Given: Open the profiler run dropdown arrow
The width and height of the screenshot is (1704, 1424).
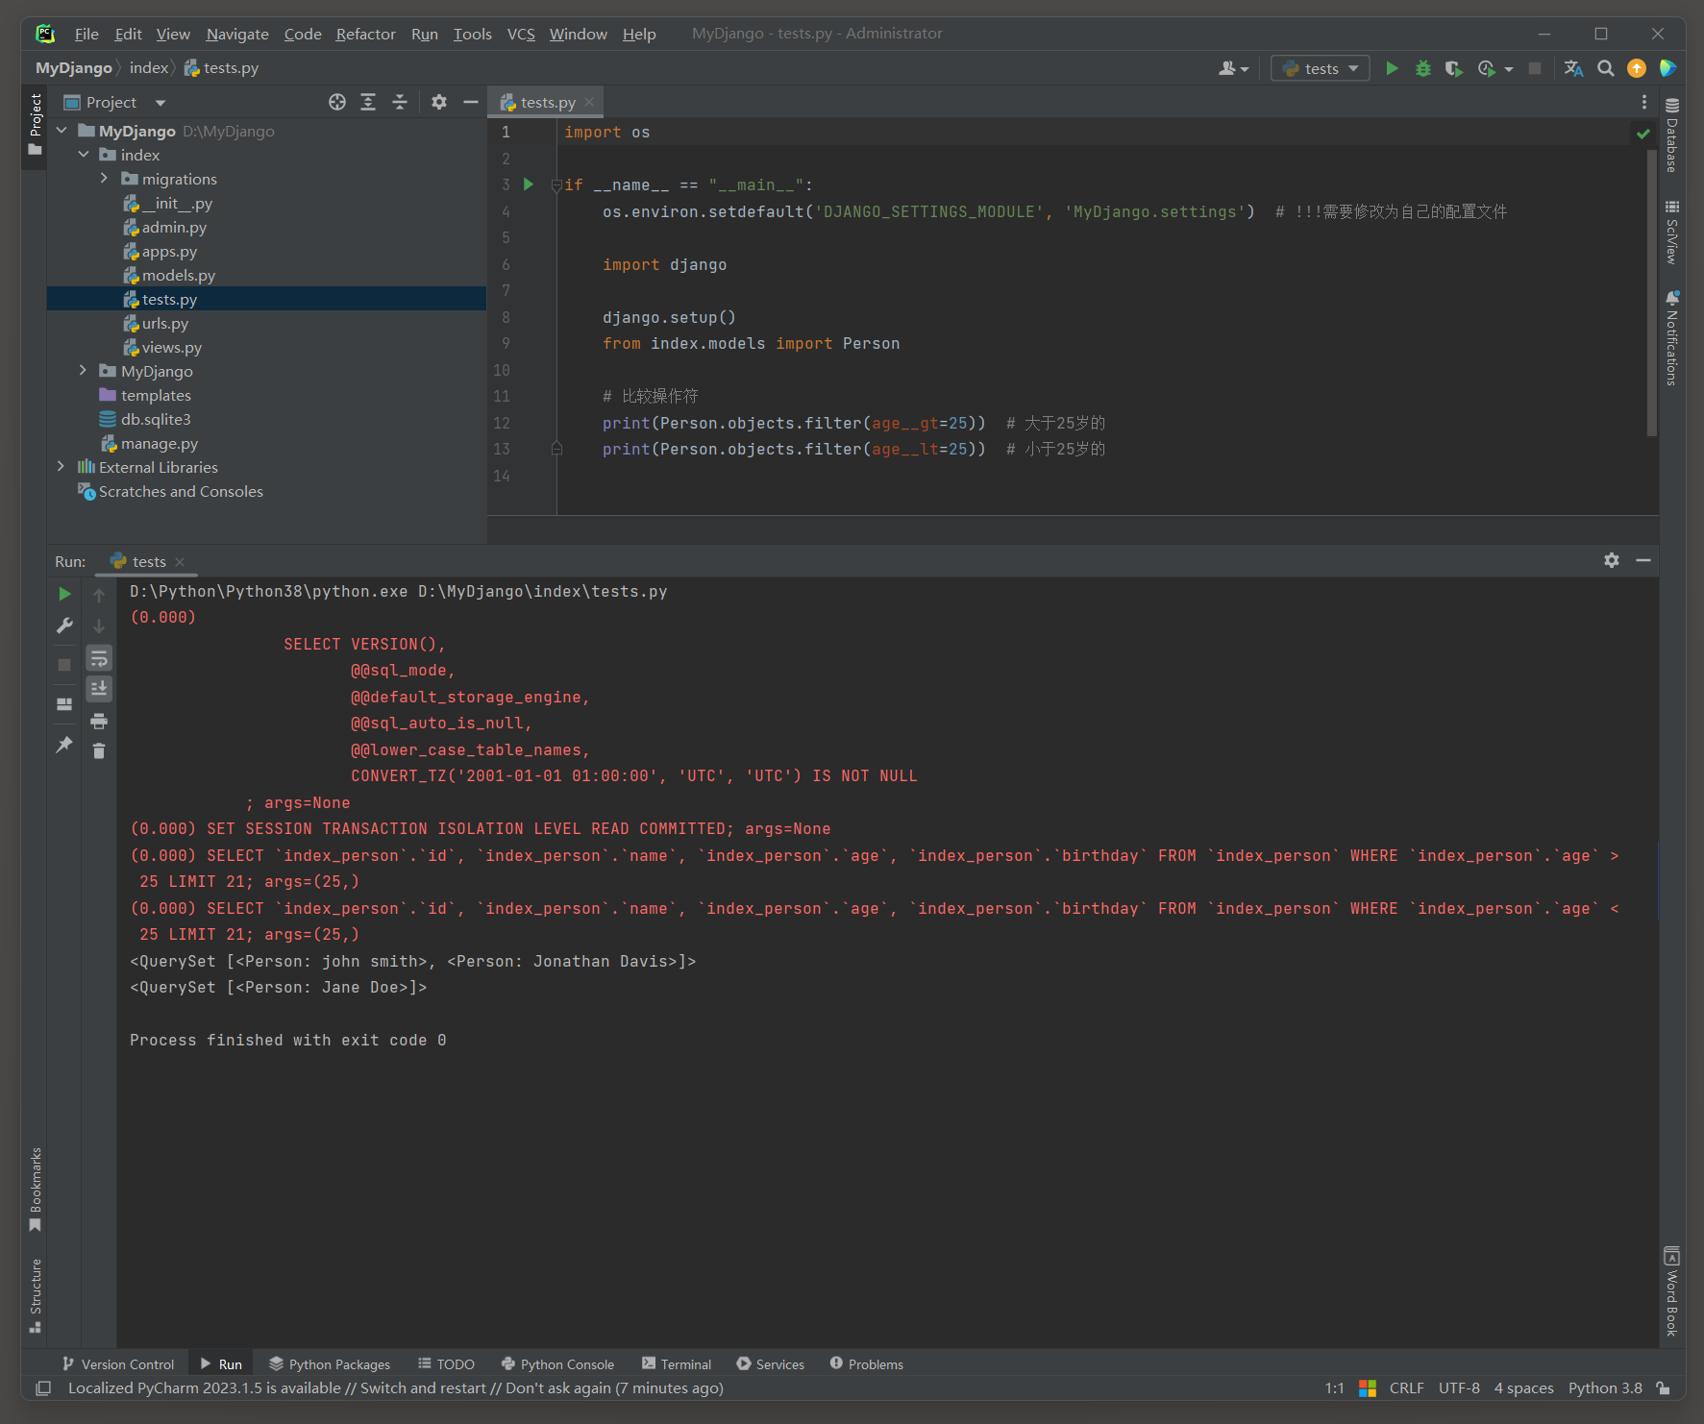Looking at the screenshot, I should pos(1509,69).
